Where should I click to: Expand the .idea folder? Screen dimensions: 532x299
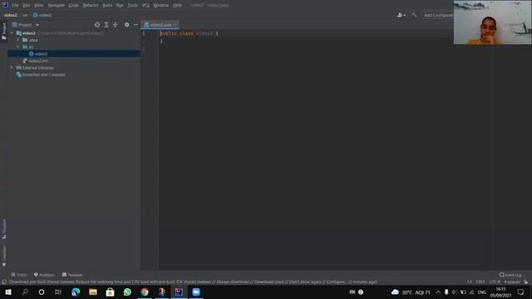(18, 40)
